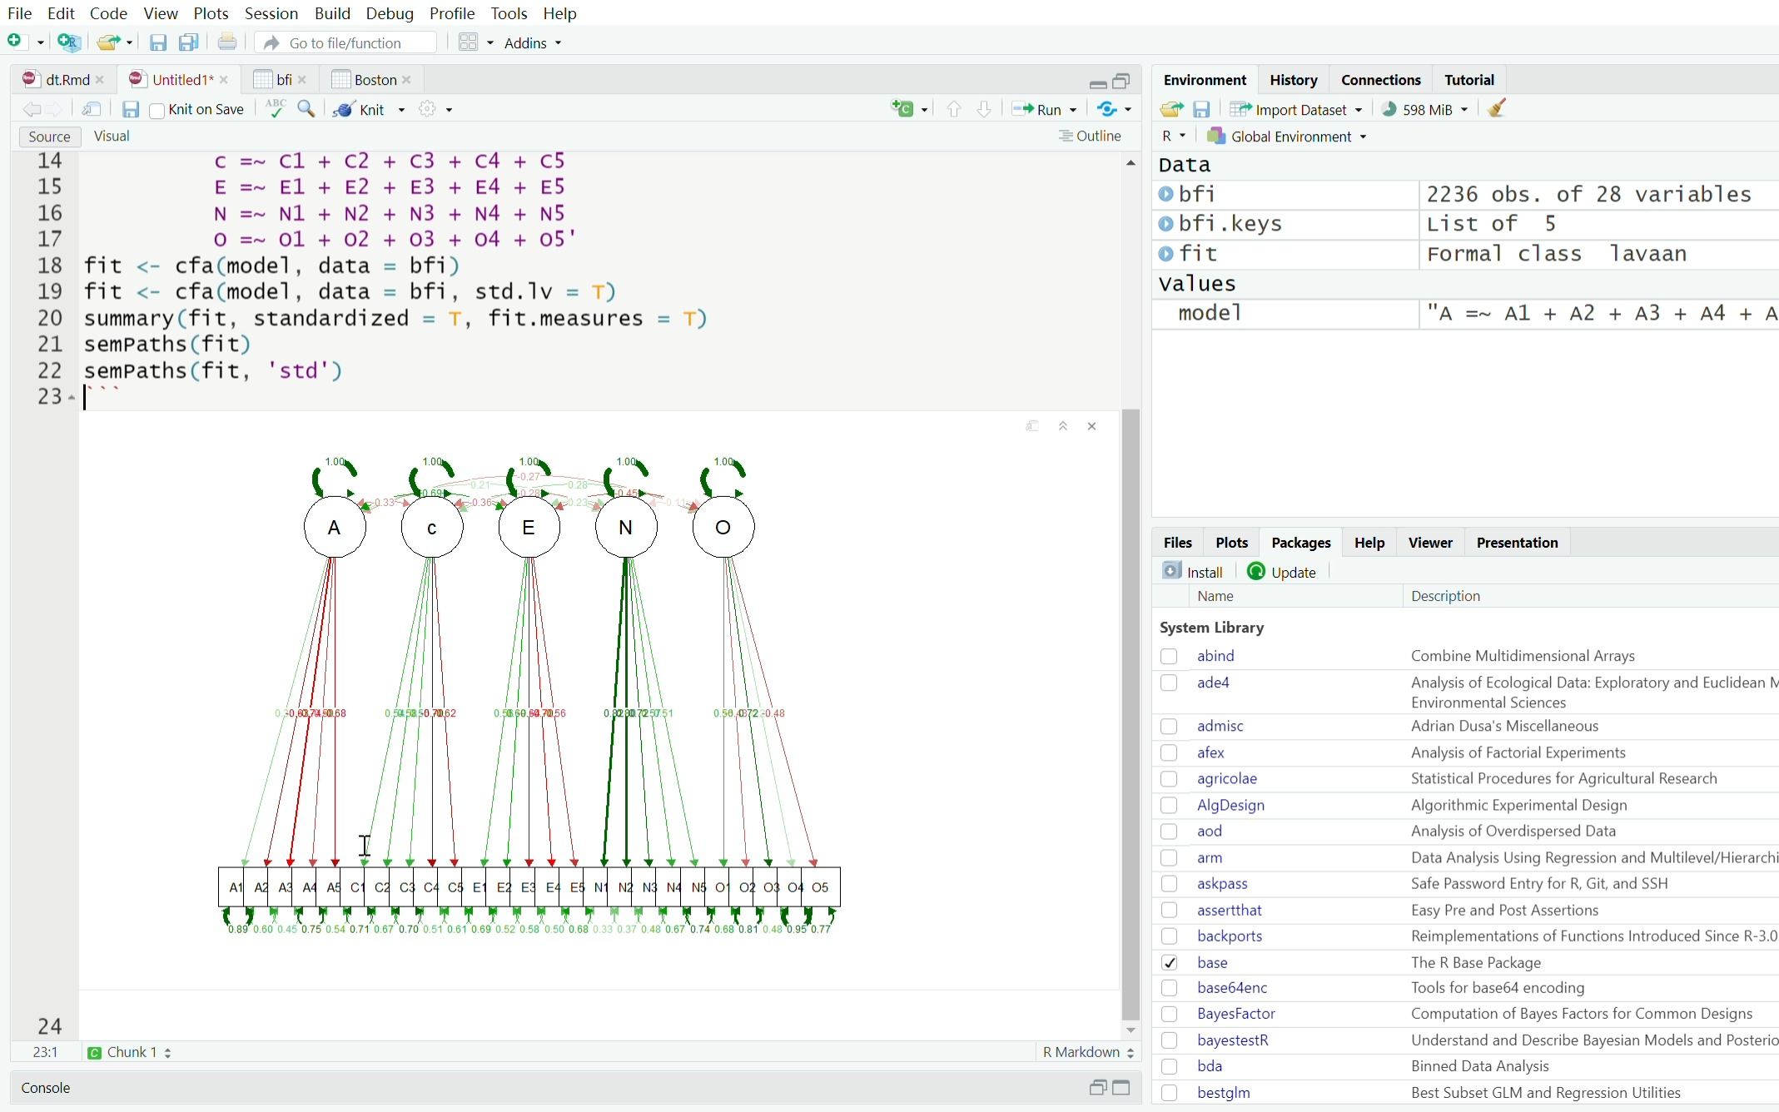This screenshot has height=1112, width=1779.
Task: Check the AlgDesign package checkbox
Action: click(1169, 806)
